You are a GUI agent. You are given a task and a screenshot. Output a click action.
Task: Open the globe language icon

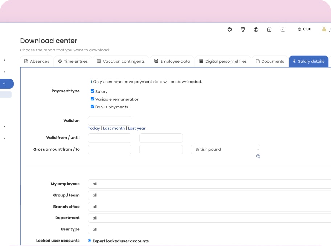click(x=256, y=29)
